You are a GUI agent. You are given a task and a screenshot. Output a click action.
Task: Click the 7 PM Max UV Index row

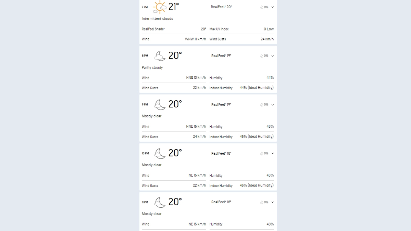tap(241, 29)
